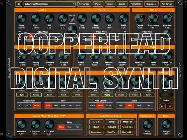The height and width of the screenshot is (140, 187).
Task: Set LFO 1 Pitch Control to VCO1
Action: coord(21,105)
